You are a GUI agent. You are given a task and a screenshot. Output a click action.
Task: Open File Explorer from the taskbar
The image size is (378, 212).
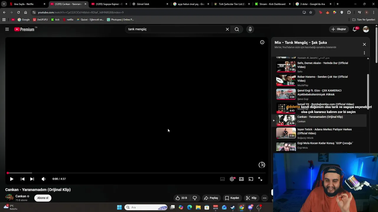[198, 207]
